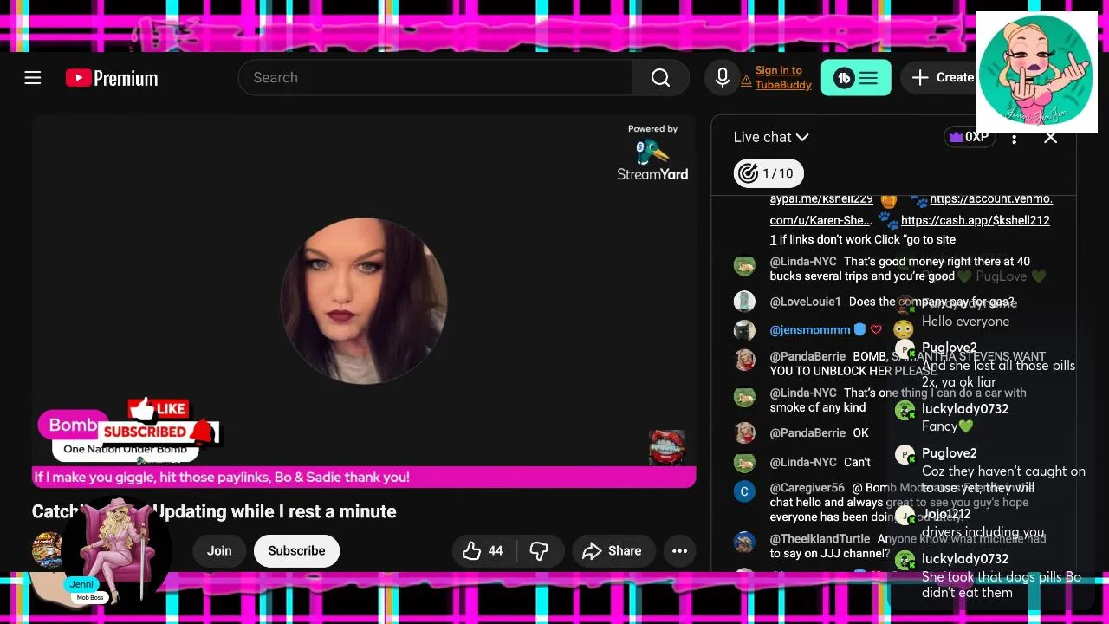The width and height of the screenshot is (1109, 624).
Task: Click @Caregiver56 avatar with letter C
Action: [744, 491]
